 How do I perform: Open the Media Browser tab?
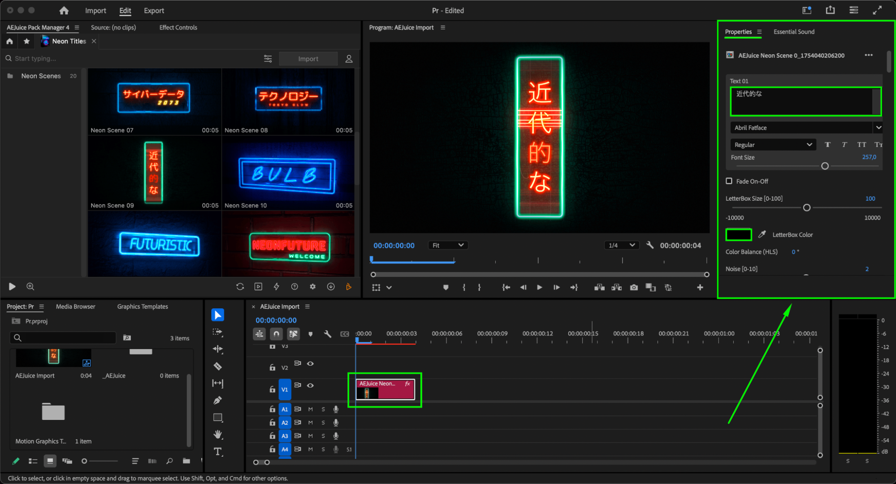click(x=75, y=307)
